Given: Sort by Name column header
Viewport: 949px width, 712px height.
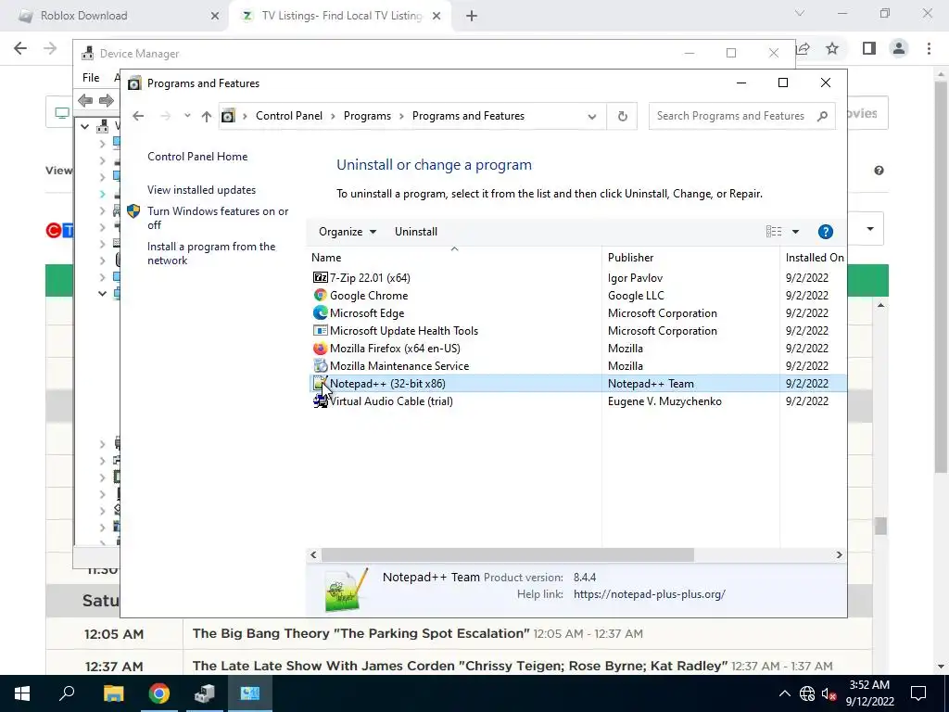Looking at the screenshot, I should (x=454, y=258).
